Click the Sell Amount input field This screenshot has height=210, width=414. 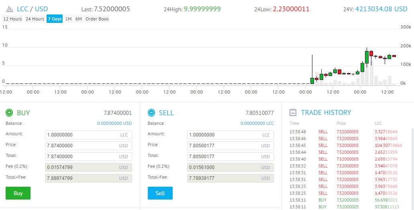[x=230, y=135]
